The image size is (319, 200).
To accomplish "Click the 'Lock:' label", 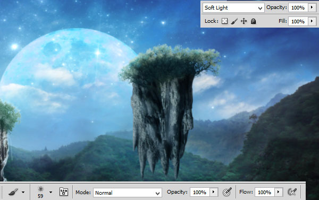I will [212, 21].
